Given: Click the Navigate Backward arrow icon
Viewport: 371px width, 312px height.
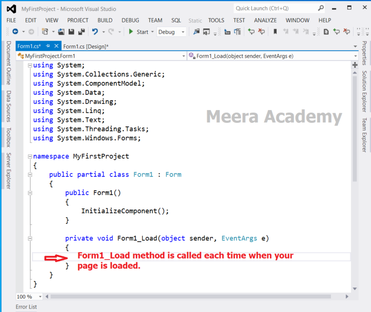Looking at the screenshot, I should [x=15, y=31].
